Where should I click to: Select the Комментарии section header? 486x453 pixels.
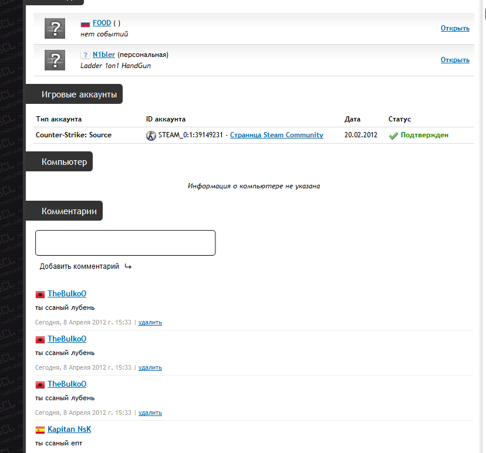pyautogui.click(x=69, y=211)
